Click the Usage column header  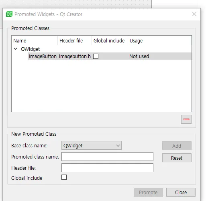160,41
